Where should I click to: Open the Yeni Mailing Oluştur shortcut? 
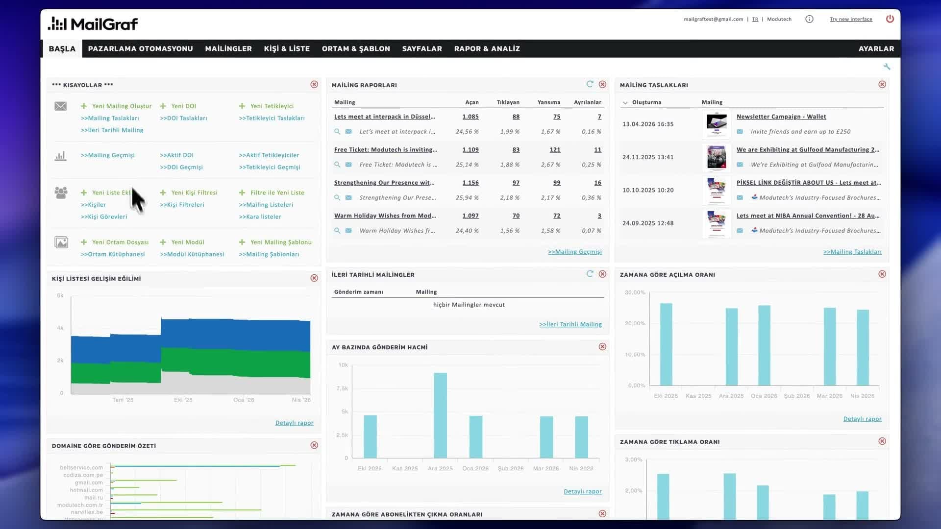click(122, 106)
